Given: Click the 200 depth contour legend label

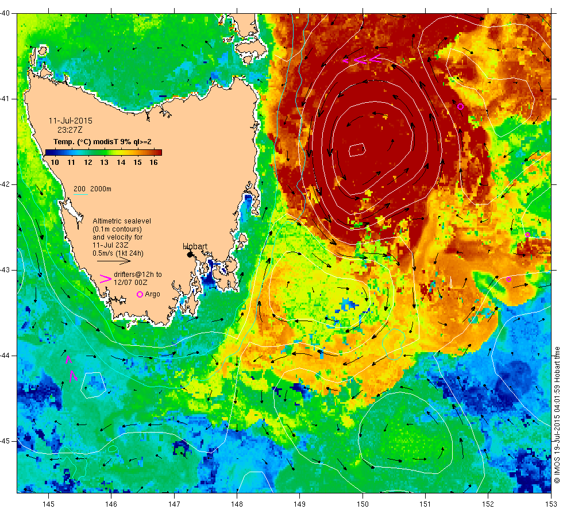Looking at the screenshot, I should (x=79, y=189).
